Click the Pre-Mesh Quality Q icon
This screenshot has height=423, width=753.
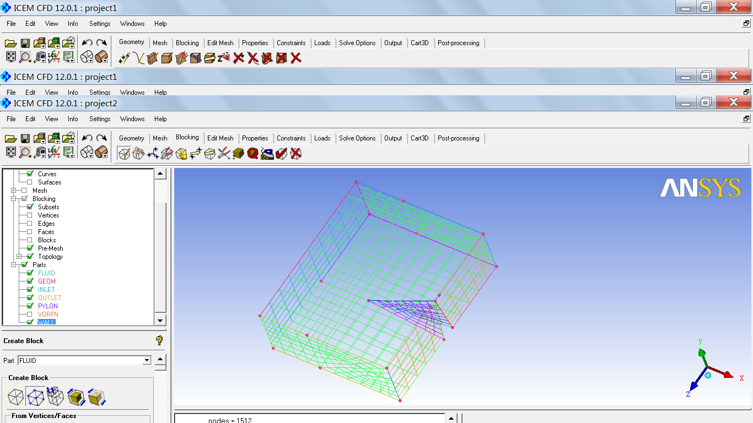point(253,154)
